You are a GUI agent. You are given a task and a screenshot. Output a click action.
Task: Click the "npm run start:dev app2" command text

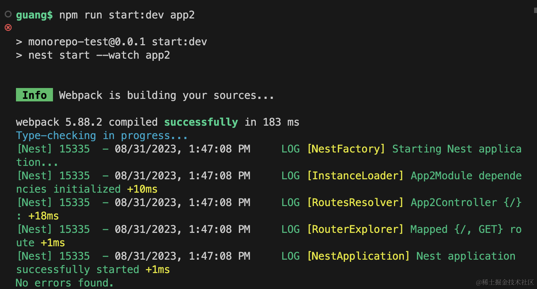tap(127, 15)
